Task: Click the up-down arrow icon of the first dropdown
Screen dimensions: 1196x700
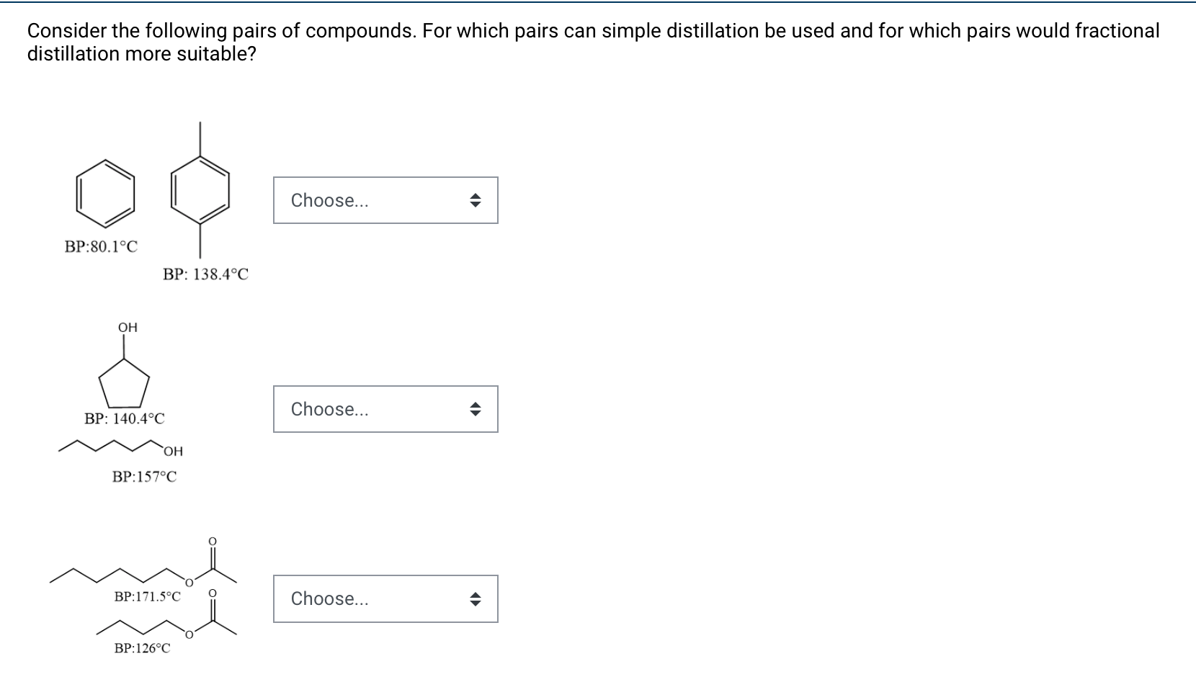Action: [x=476, y=201]
